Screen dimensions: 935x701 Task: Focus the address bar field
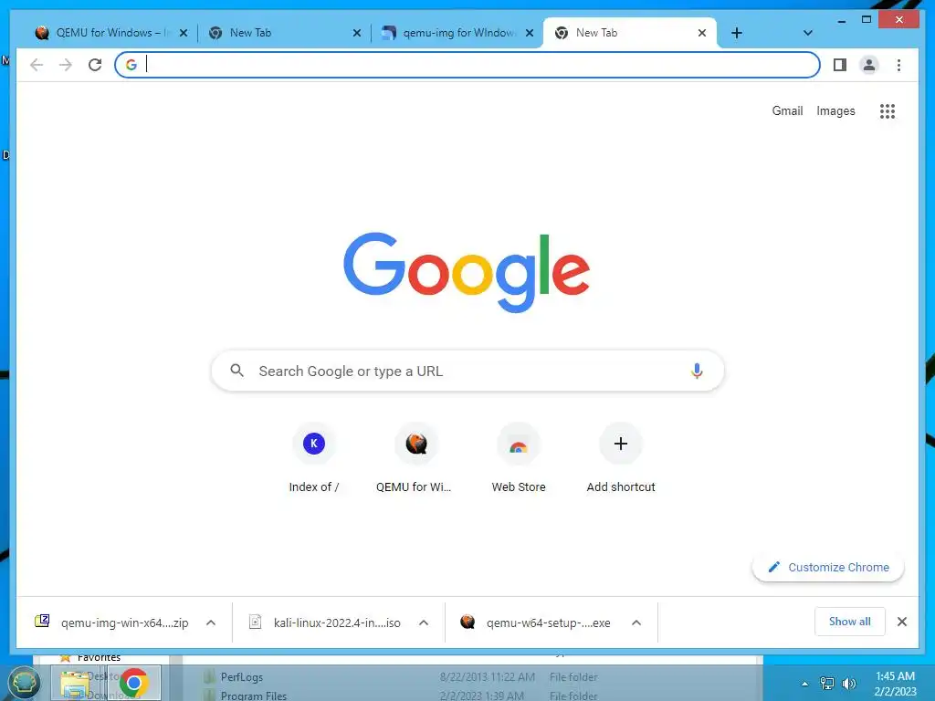tap(467, 65)
